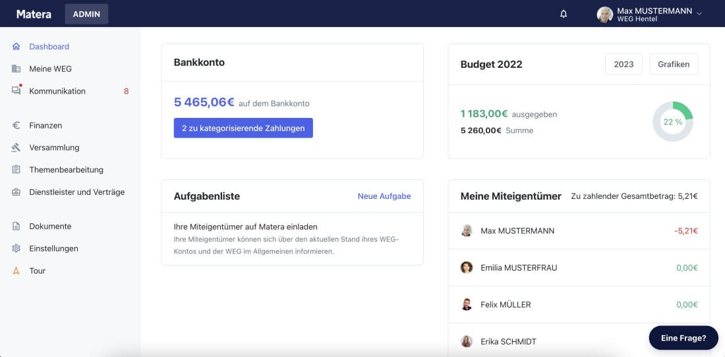The width and height of the screenshot is (725, 357).
Task: Click the Neue Aufgabe link
Action: coord(384,196)
